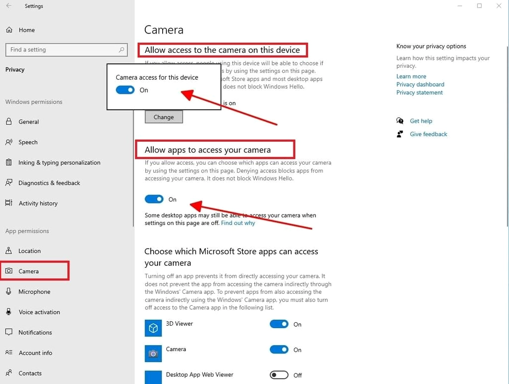Click the Find out why link
This screenshot has height=384, width=509.
tap(238, 223)
